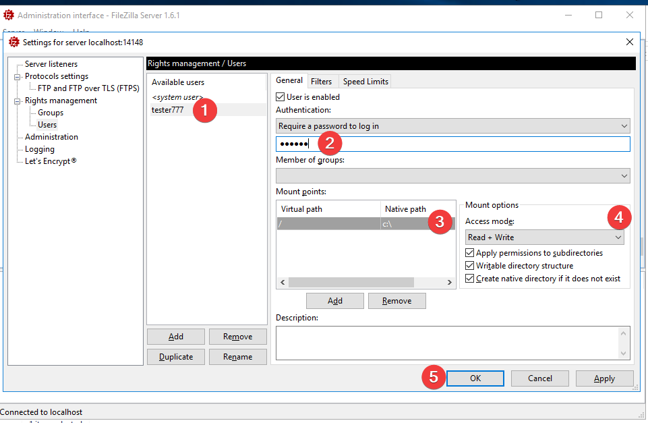Open the Access mode dropdown
Viewport: 648px width, 423px height.
545,237
